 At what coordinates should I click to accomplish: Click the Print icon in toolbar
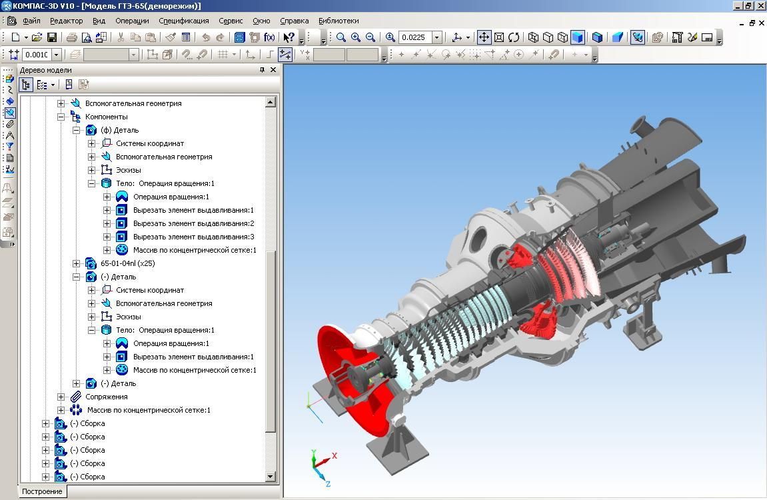point(72,38)
